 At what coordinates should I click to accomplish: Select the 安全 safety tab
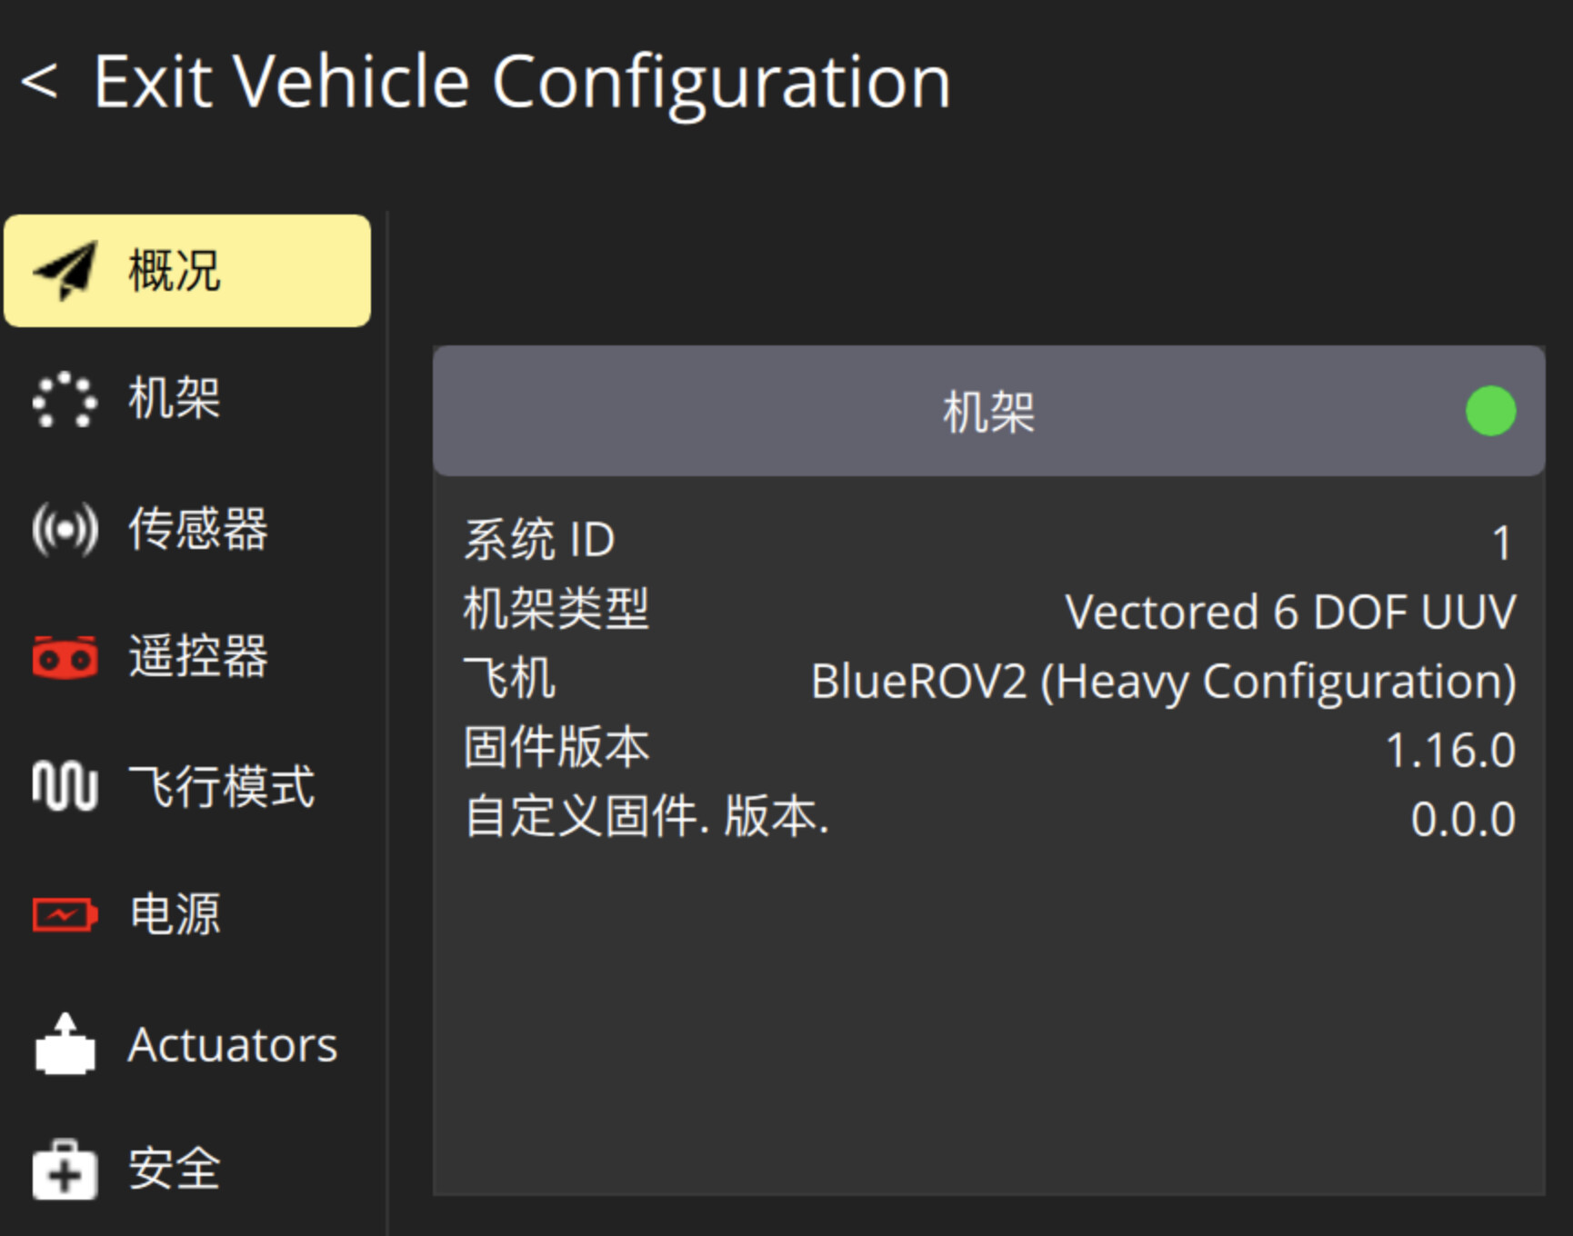click(175, 1170)
